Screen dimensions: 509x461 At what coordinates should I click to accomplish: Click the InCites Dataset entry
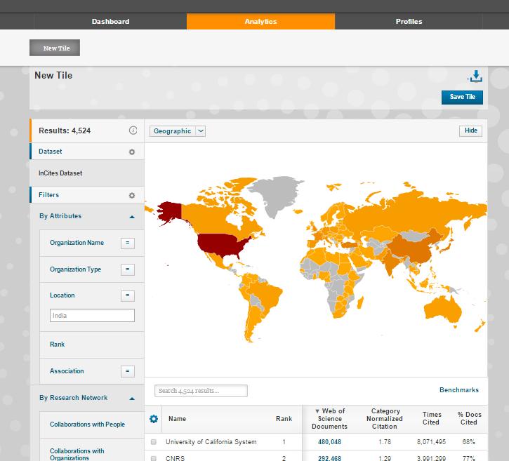[x=60, y=173]
